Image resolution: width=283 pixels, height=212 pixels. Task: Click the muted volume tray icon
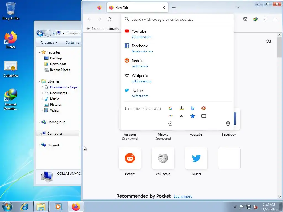click(255, 207)
